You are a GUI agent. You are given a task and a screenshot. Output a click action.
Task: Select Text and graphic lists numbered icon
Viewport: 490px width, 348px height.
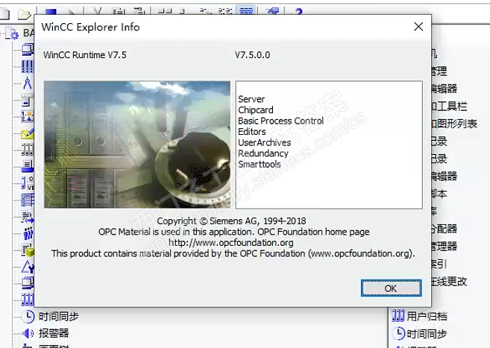[x=28, y=116]
